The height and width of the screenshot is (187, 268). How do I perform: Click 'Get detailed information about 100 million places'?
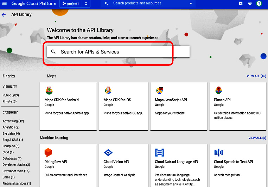pos(237,115)
